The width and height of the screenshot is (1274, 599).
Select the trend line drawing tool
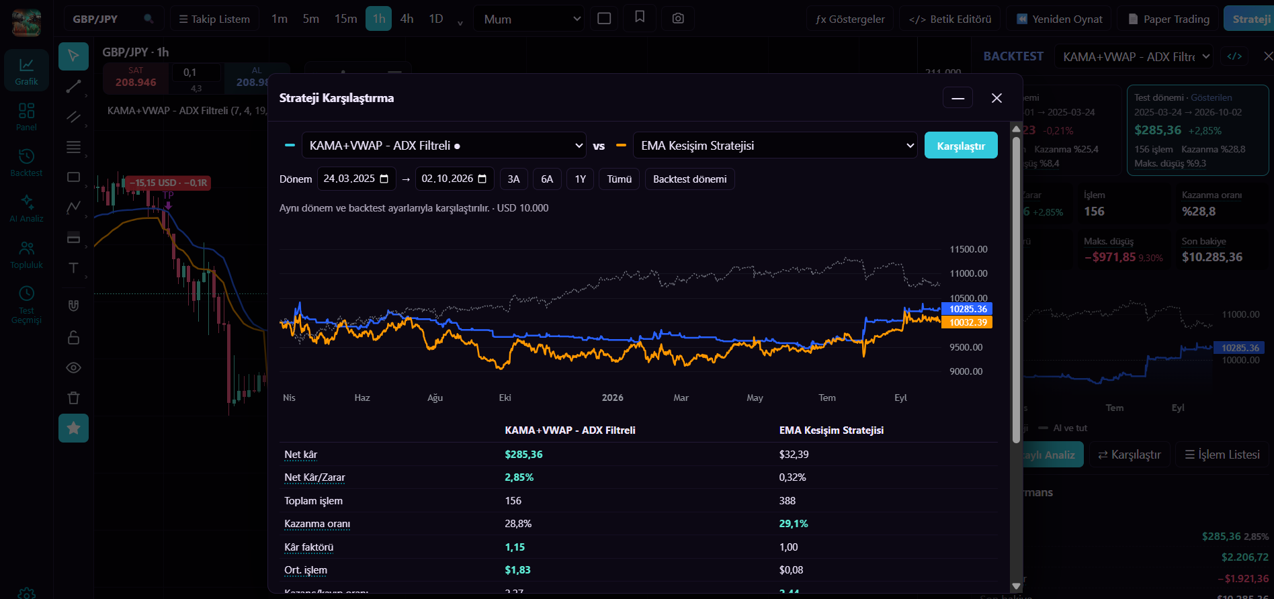[x=73, y=87]
